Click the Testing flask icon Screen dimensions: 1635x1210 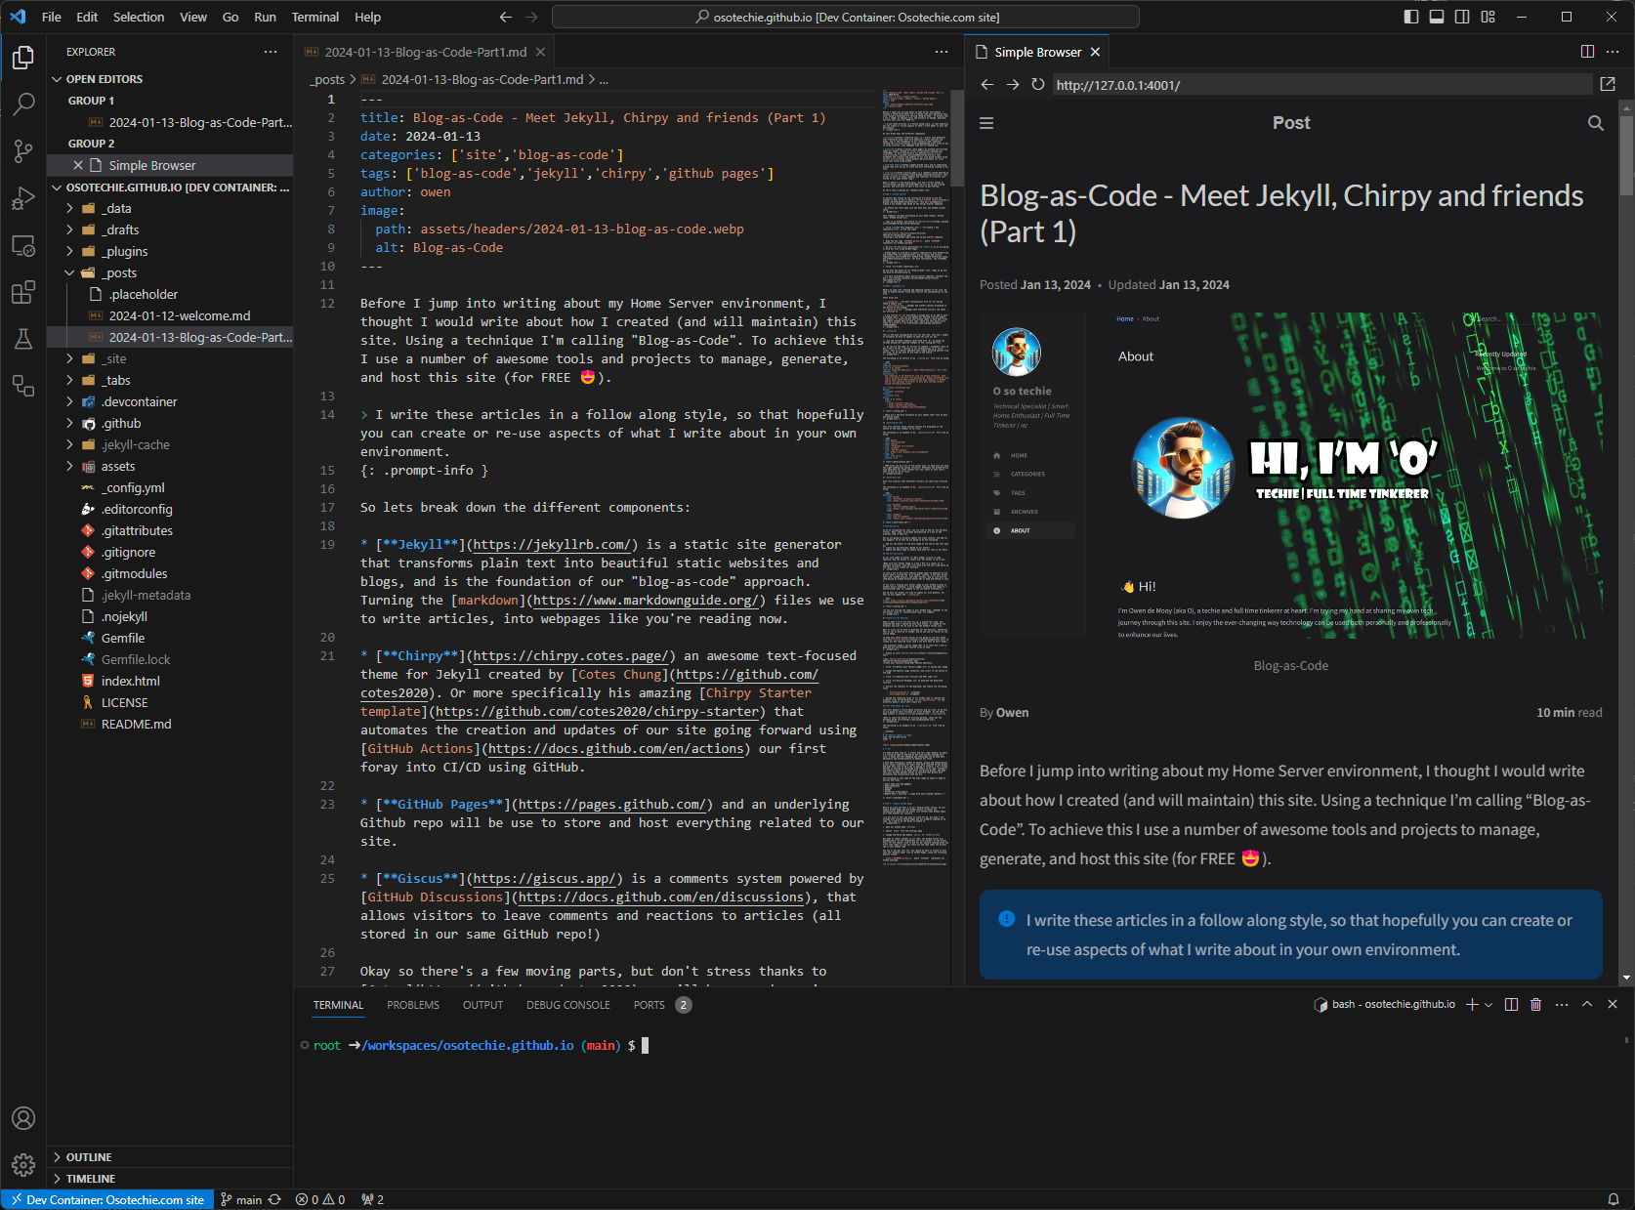coord(23,339)
